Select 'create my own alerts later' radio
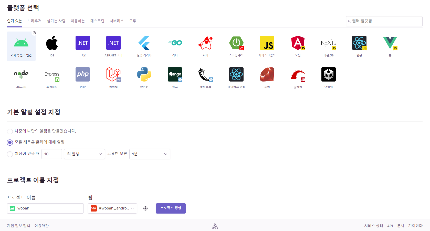 (x=10, y=131)
